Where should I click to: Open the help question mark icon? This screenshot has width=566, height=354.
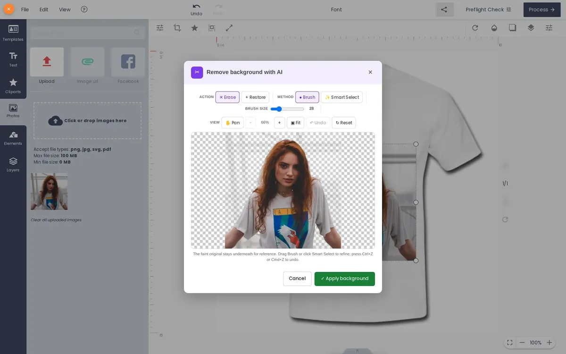tap(84, 9)
